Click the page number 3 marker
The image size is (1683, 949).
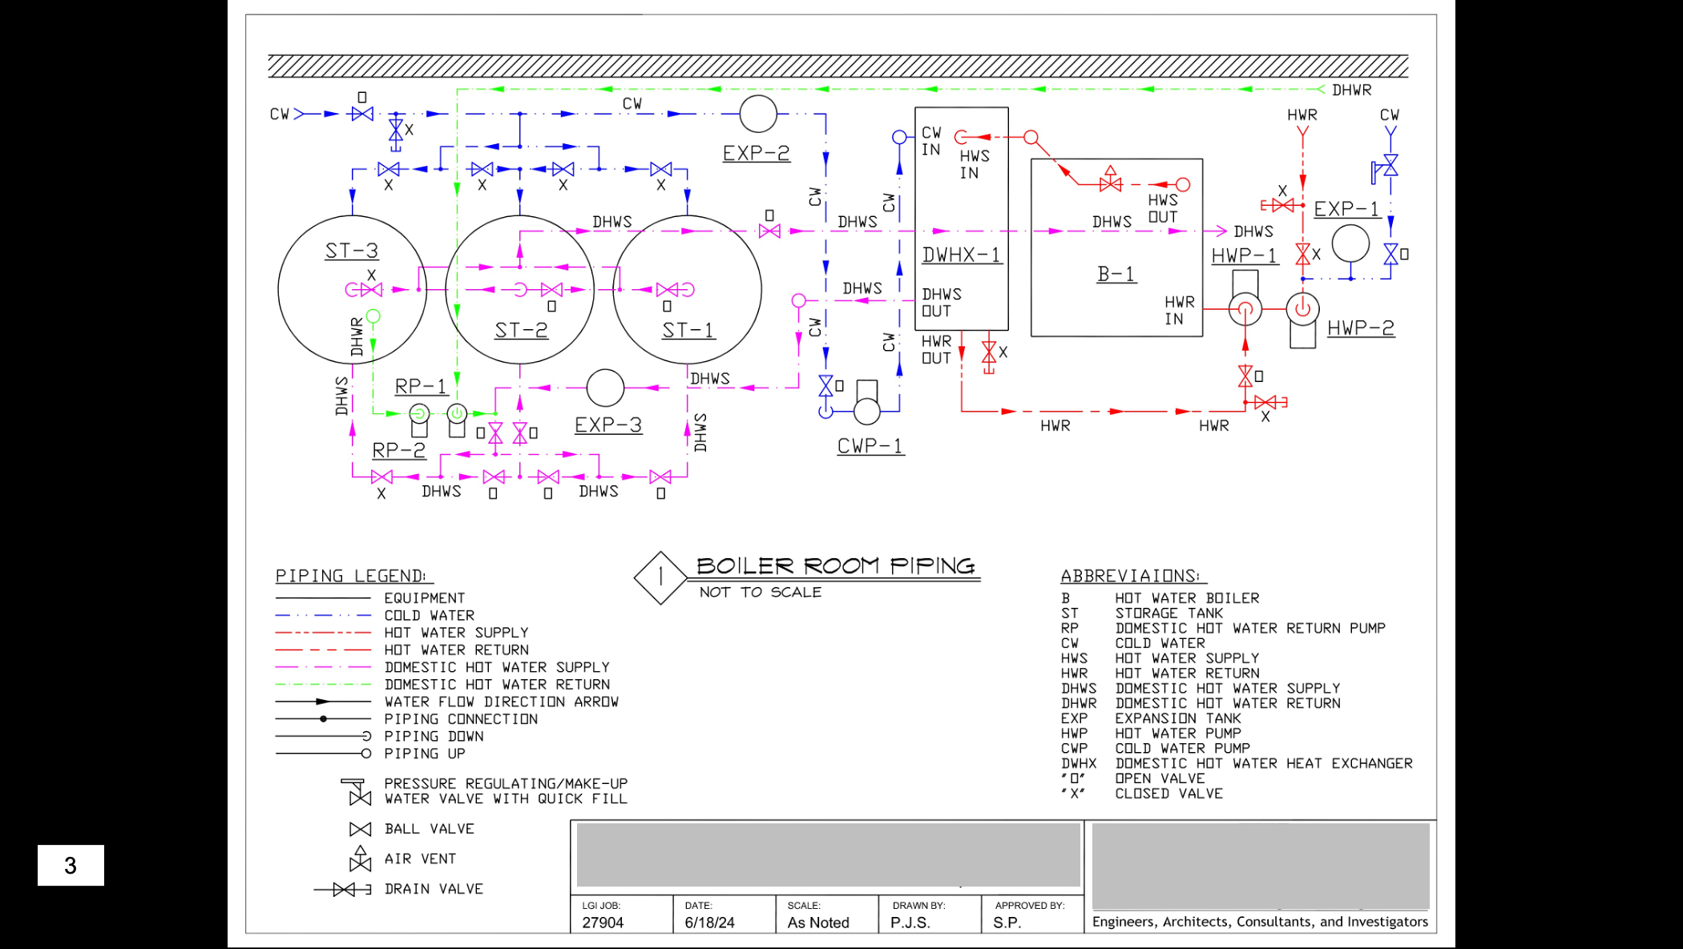pyautogui.click(x=71, y=864)
